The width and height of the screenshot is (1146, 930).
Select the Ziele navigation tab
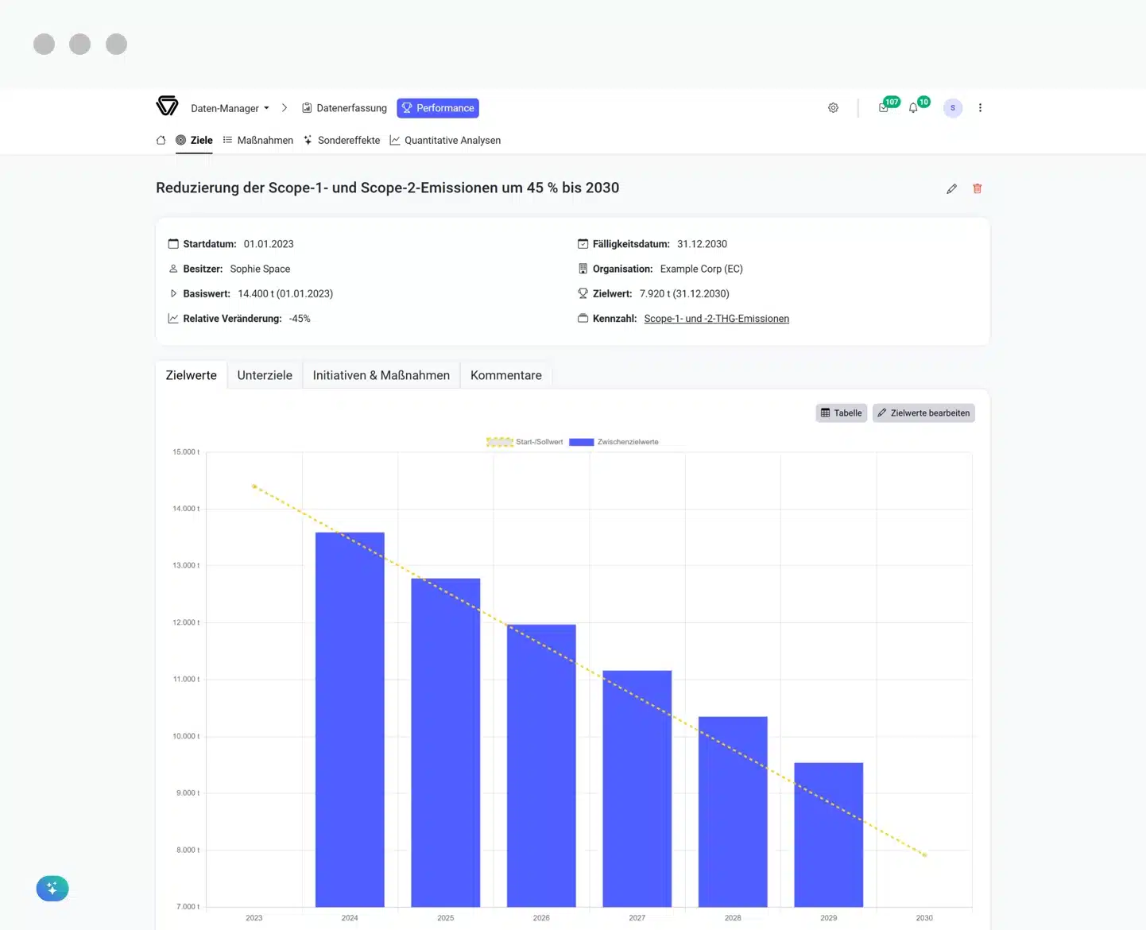tap(194, 140)
